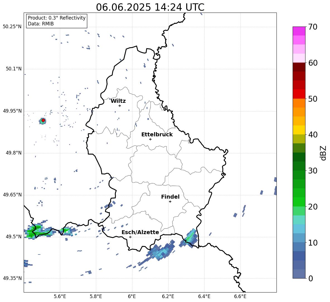
Task: Click the dBZ colorbar axis label
Action: [324, 153]
